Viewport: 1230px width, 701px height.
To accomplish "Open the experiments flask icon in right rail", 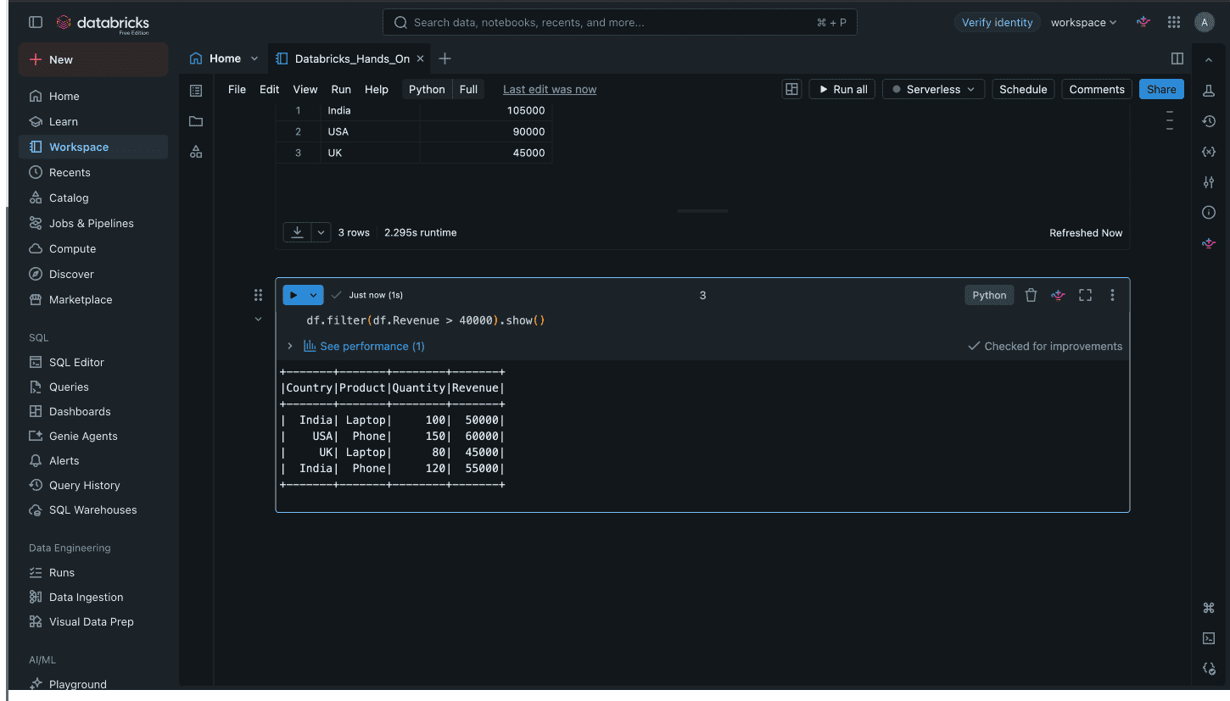I will click(x=1209, y=90).
